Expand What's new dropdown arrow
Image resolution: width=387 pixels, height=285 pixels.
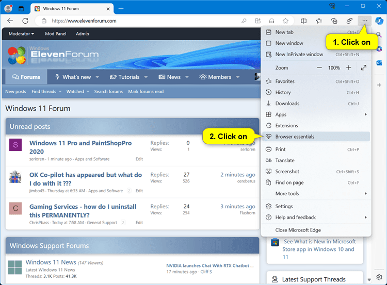pos(97,77)
